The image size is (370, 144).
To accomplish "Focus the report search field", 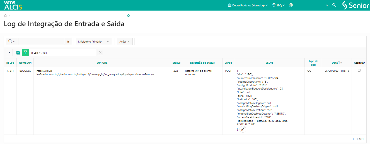I will 42,41.
